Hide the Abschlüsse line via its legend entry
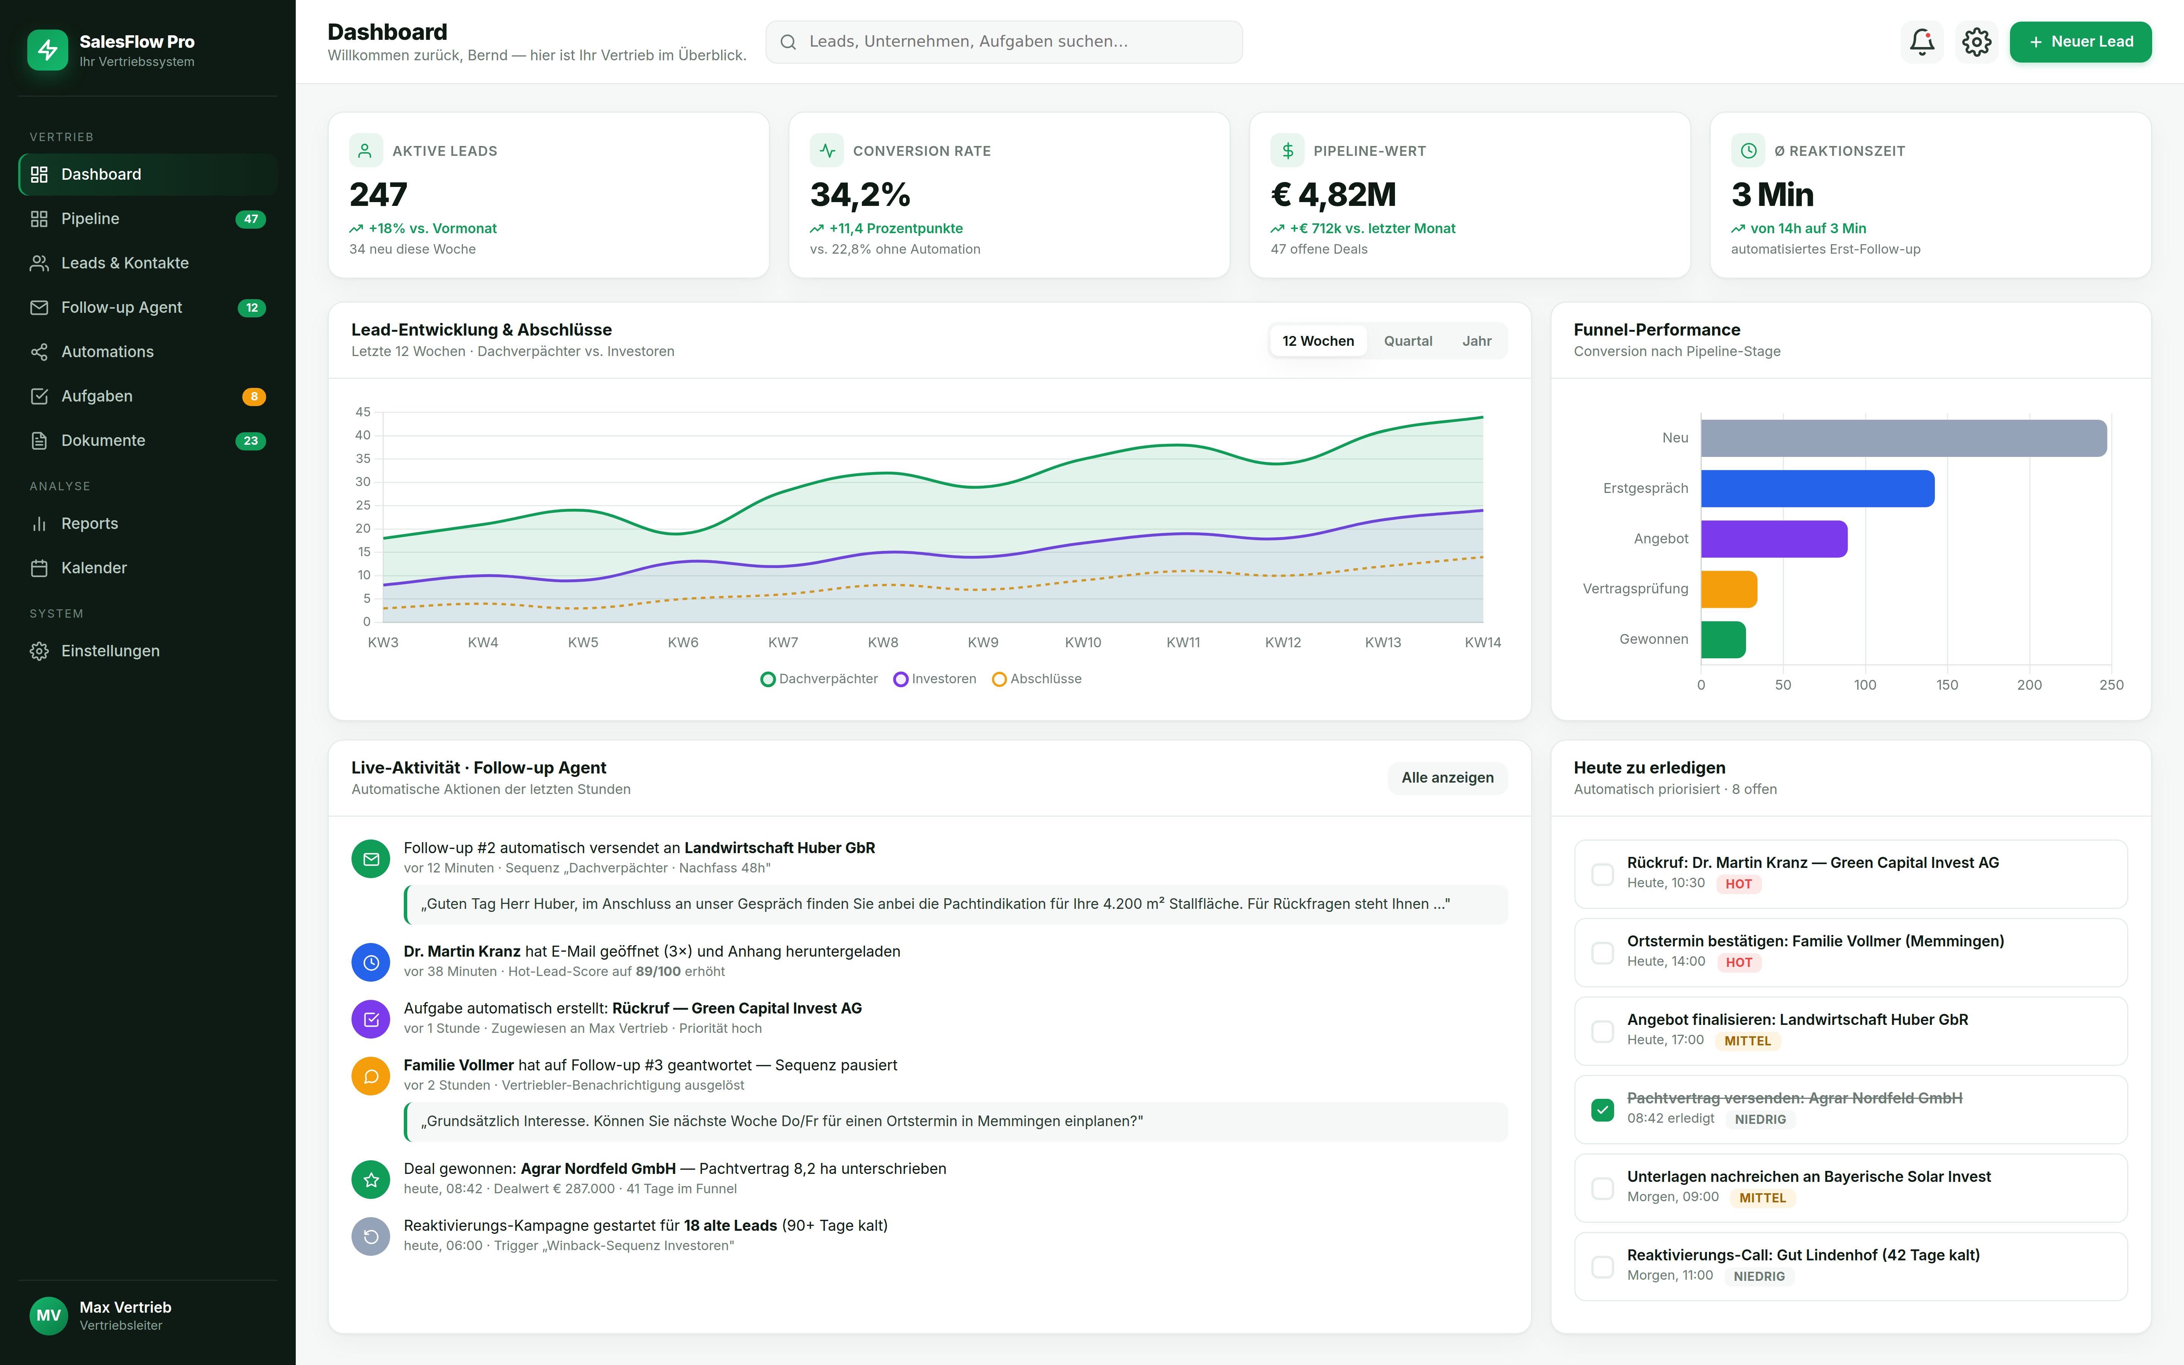The width and height of the screenshot is (2184, 1365). pos(1038,678)
